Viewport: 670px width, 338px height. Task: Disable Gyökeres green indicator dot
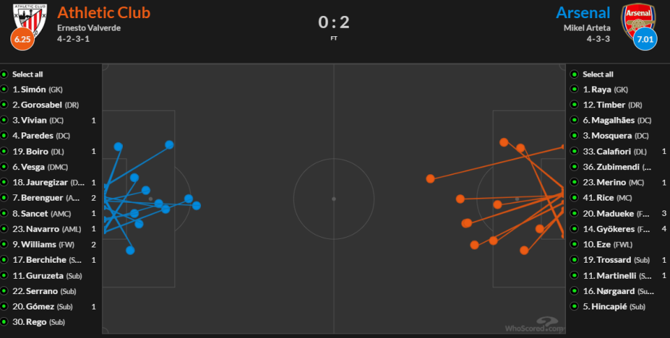point(575,229)
